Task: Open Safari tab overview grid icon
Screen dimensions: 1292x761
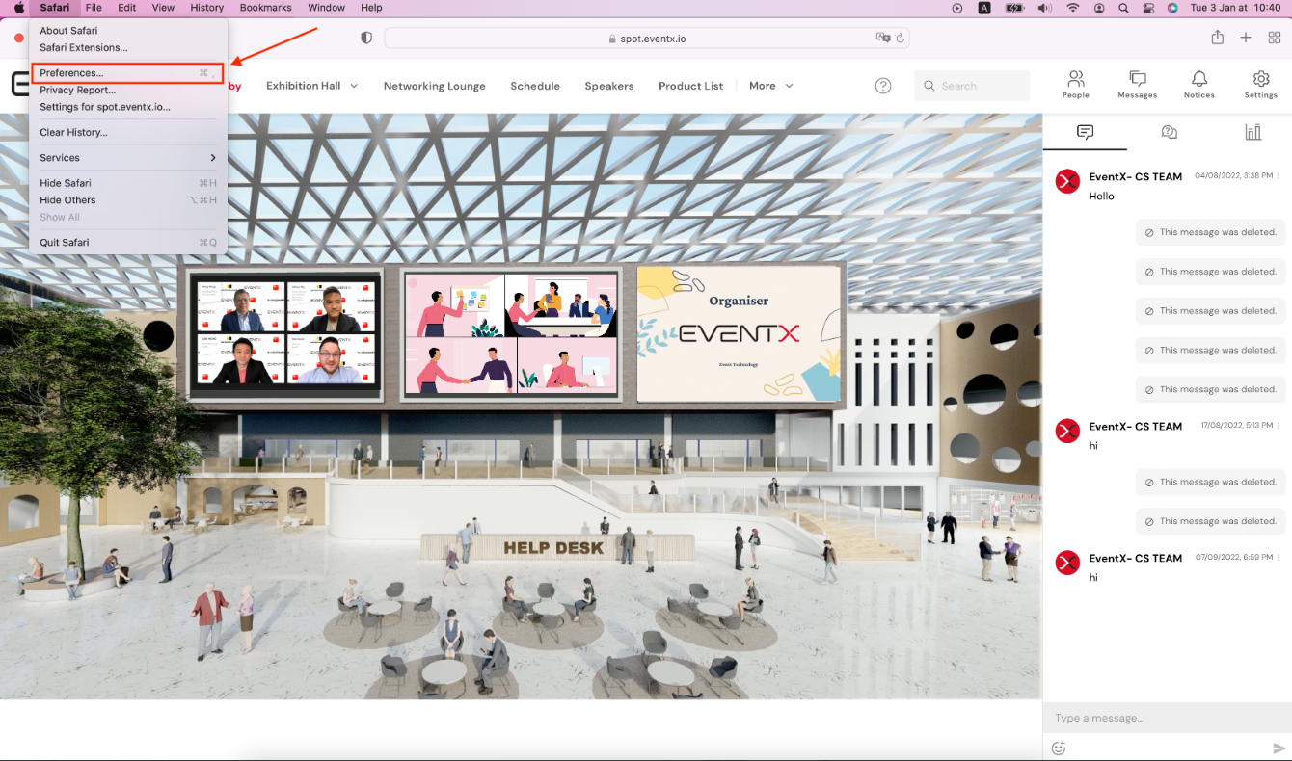Action: [x=1274, y=38]
